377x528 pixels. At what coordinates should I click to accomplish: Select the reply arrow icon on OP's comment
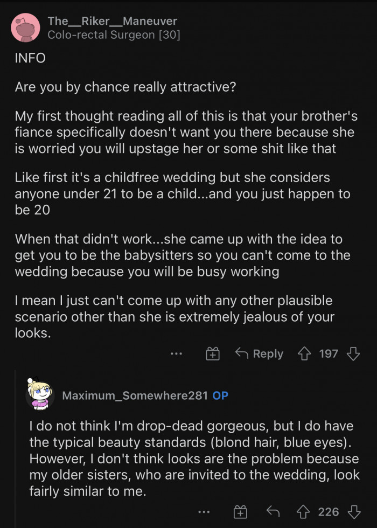click(x=274, y=512)
